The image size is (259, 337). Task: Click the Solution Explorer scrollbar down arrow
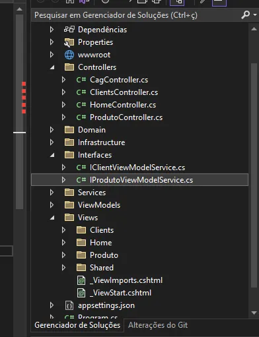tap(254, 313)
